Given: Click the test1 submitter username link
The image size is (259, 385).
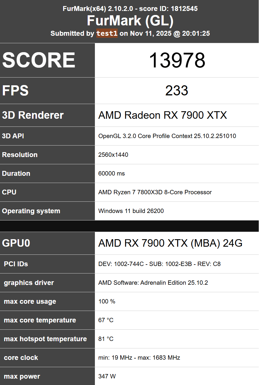Looking at the screenshot, I should (107, 33).
